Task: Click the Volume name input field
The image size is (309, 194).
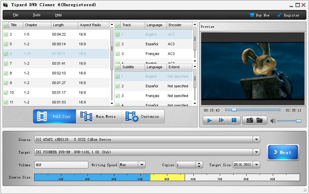Action: click(61, 165)
